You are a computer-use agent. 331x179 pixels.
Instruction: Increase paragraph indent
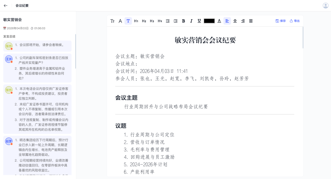(x=176, y=21)
